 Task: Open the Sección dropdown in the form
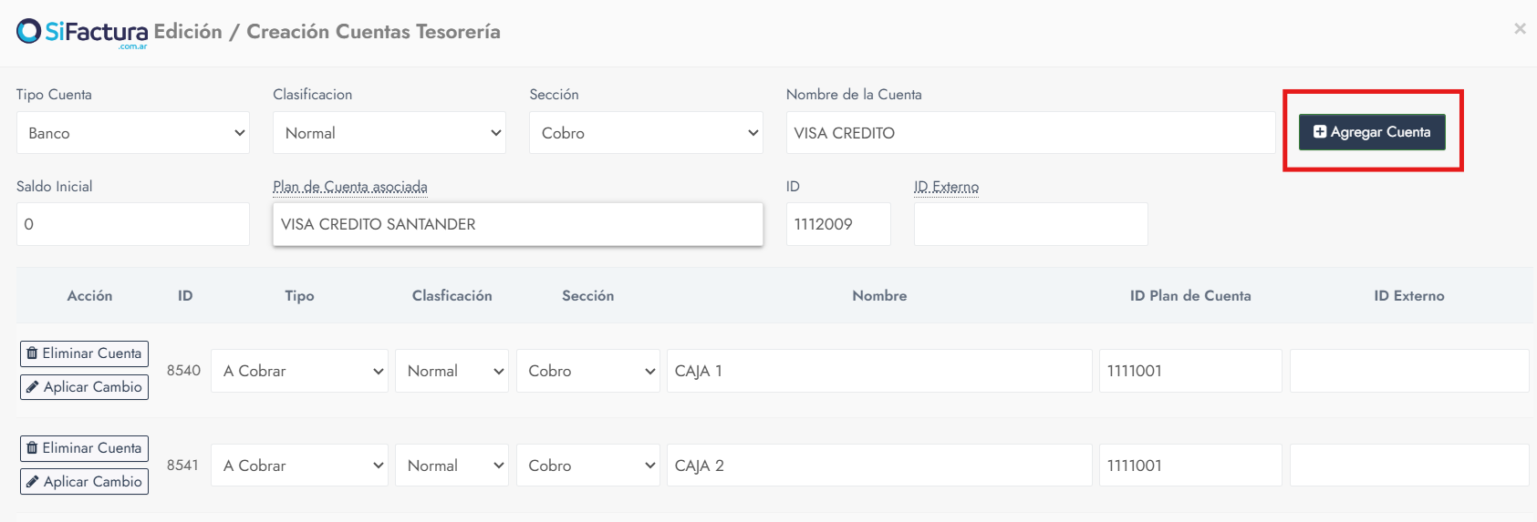pos(646,133)
